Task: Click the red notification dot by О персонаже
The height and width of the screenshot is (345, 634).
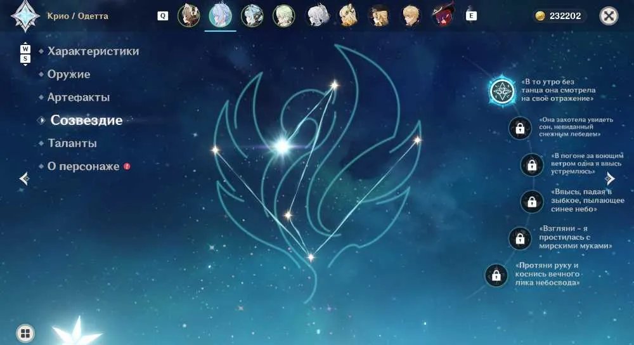Action: 127,166
